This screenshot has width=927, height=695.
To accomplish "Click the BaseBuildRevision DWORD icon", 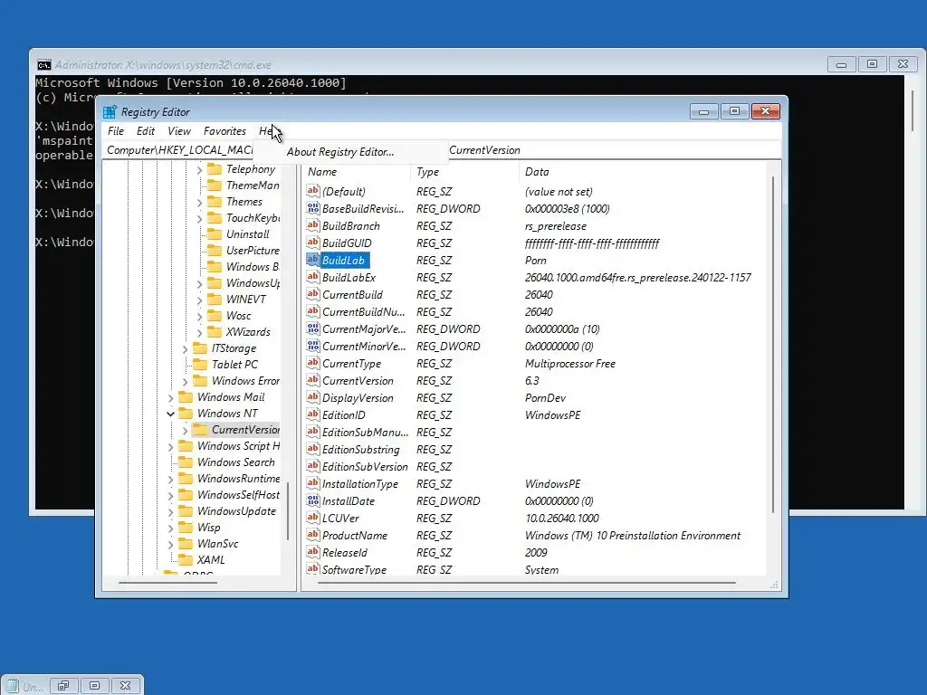I will 312,208.
